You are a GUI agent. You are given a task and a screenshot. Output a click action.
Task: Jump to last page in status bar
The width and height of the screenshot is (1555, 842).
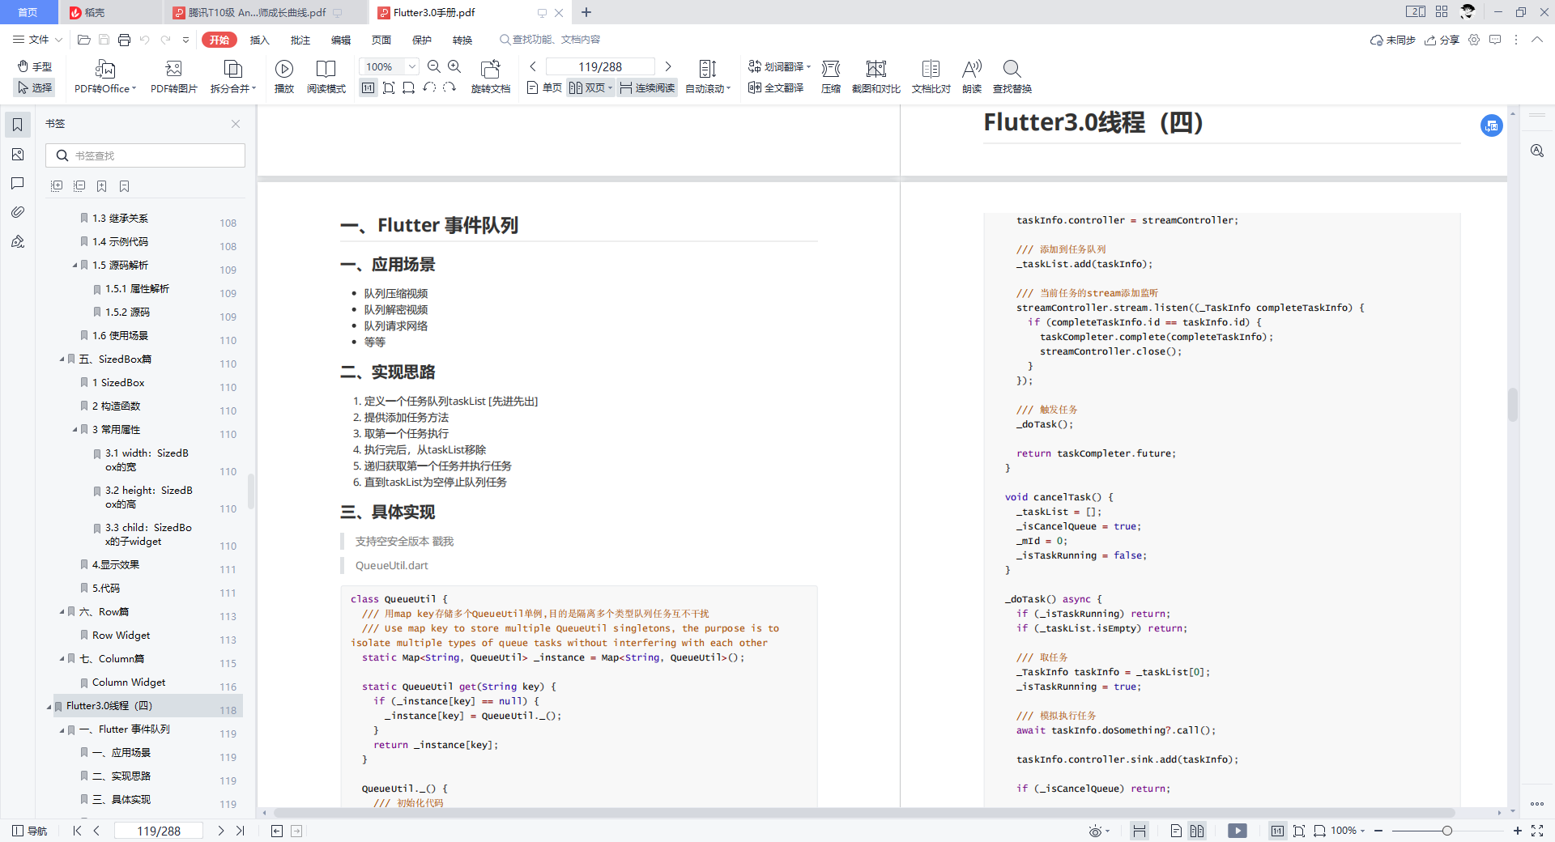(241, 831)
